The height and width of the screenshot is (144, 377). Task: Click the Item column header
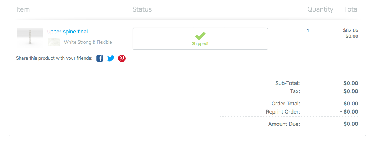point(23,9)
